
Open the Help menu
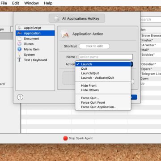pos(48,3)
